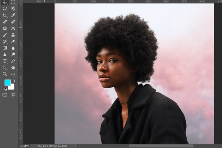The width and height of the screenshot is (222, 148).
Task: Click the 21.51% zoom level field
Action: (x=24, y=146)
